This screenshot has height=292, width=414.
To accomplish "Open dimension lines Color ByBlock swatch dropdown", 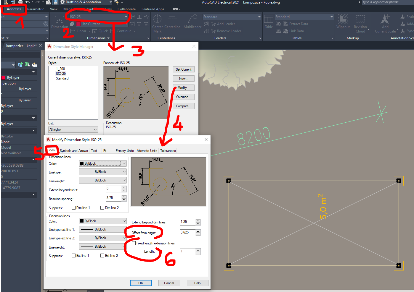I will [x=103, y=163].
